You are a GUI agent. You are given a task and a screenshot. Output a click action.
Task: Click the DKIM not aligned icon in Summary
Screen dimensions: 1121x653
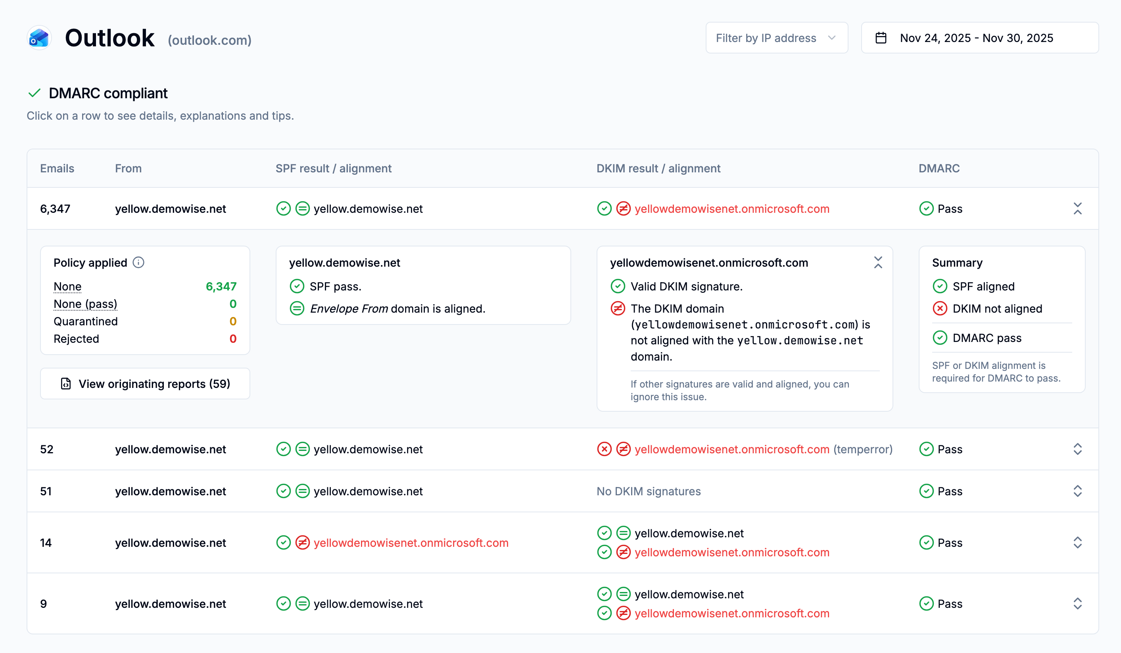940,308
